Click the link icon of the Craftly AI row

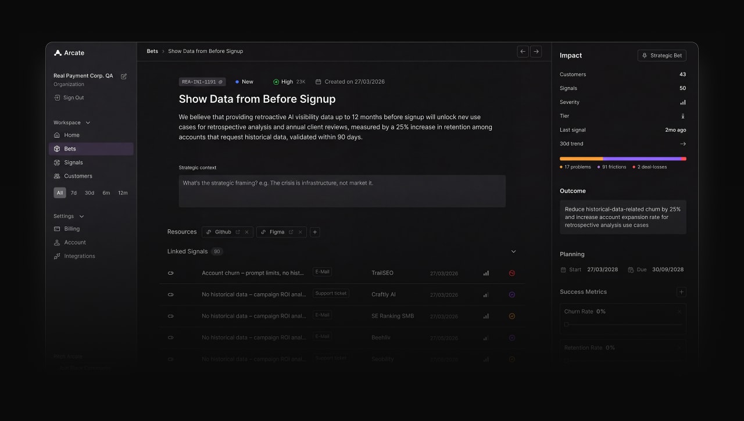[x=171, y=294]
